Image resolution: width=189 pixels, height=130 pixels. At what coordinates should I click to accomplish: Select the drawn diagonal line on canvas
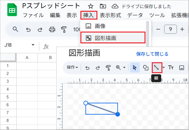102,109
